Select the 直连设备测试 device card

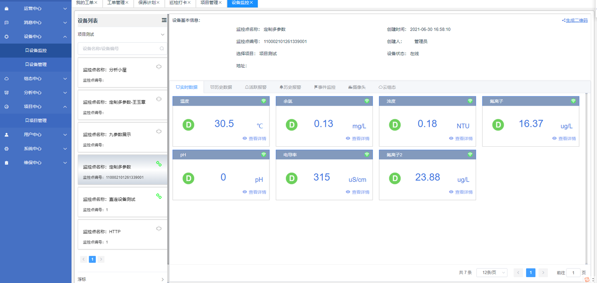pyautogui.click(x=122, y=202)
